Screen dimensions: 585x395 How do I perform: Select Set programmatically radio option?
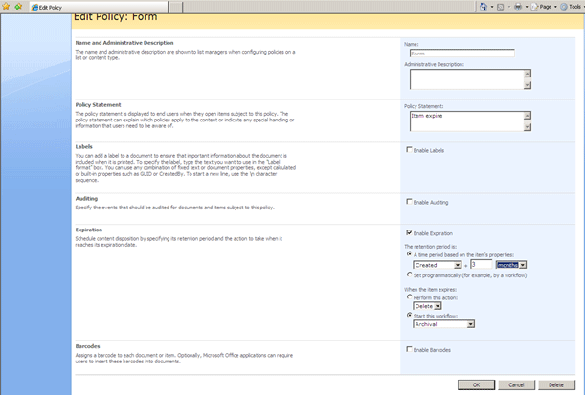pyautogui.click(x=409, y=274)
